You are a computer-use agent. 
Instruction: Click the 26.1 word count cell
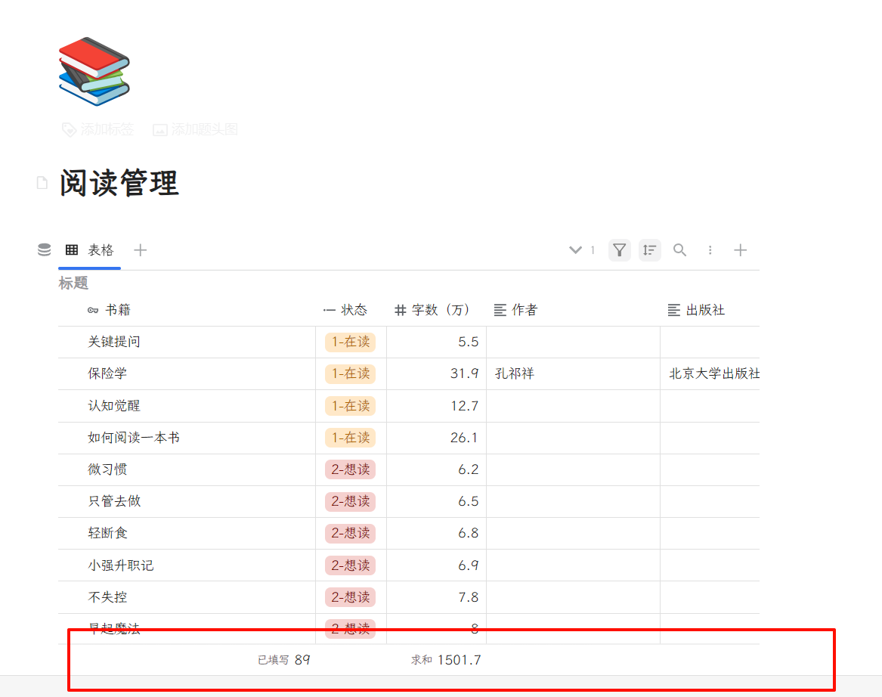(x=437, y=438)
